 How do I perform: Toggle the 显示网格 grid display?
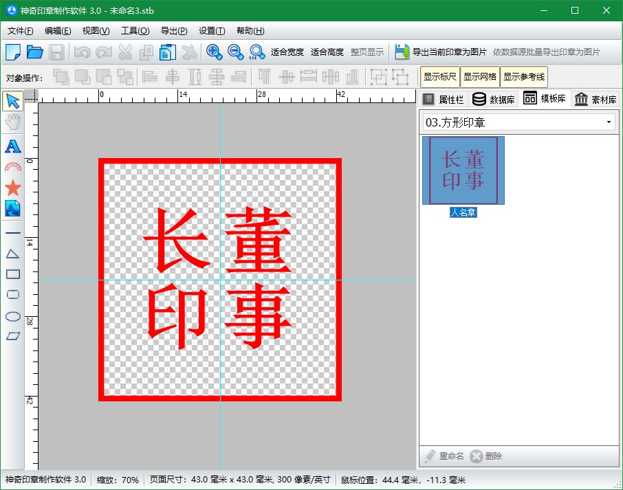479,77
